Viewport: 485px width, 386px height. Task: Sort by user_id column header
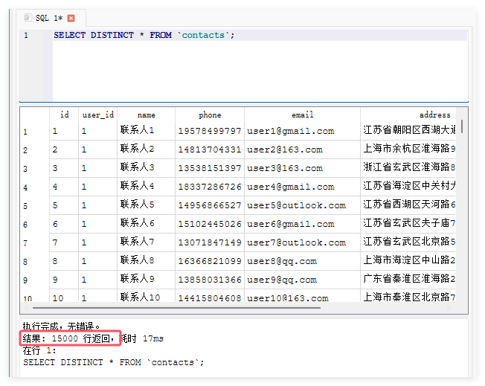pos(98,115)
